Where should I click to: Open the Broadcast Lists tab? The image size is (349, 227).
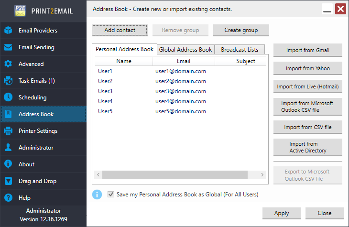point(240,50)
